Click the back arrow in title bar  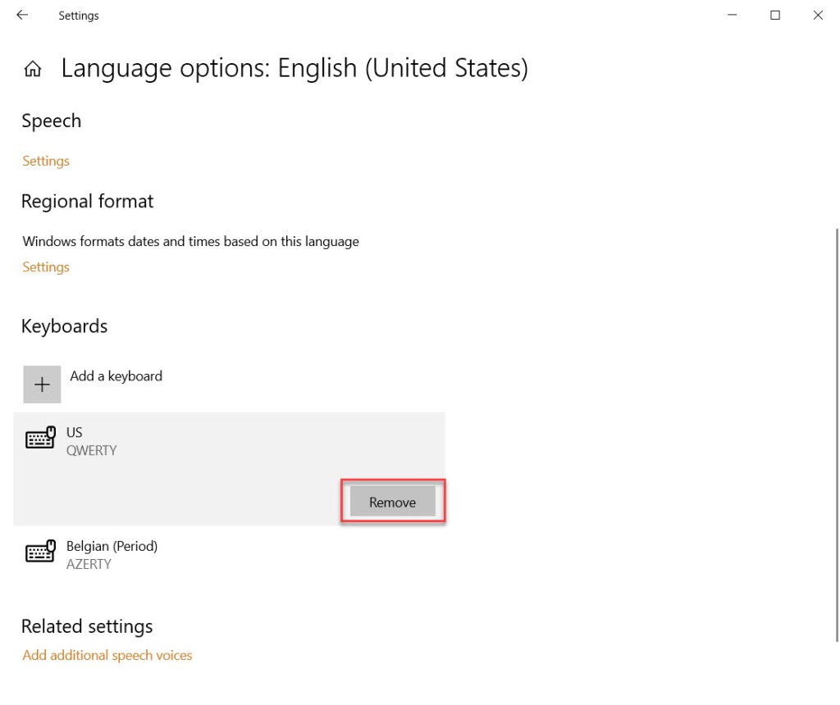tap(22, 15)
